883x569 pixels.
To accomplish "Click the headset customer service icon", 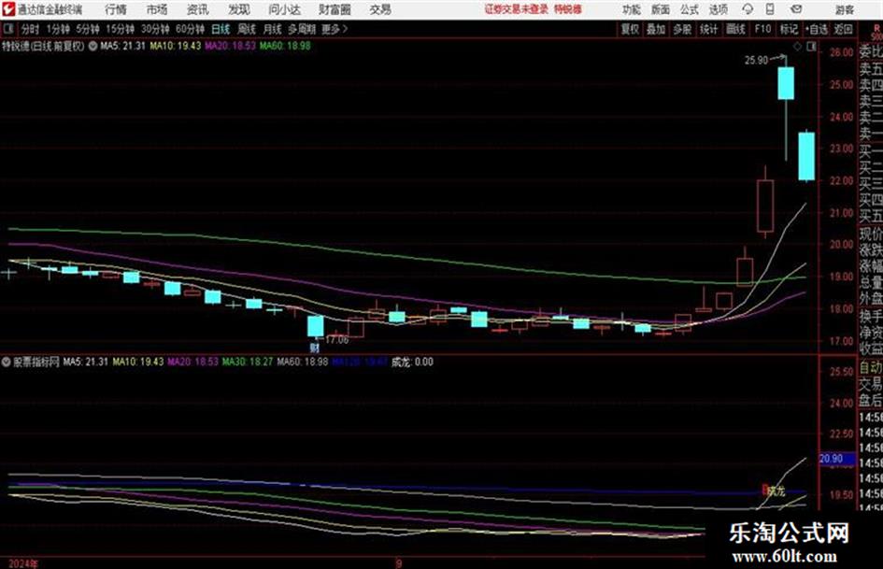I will point(748,9).
